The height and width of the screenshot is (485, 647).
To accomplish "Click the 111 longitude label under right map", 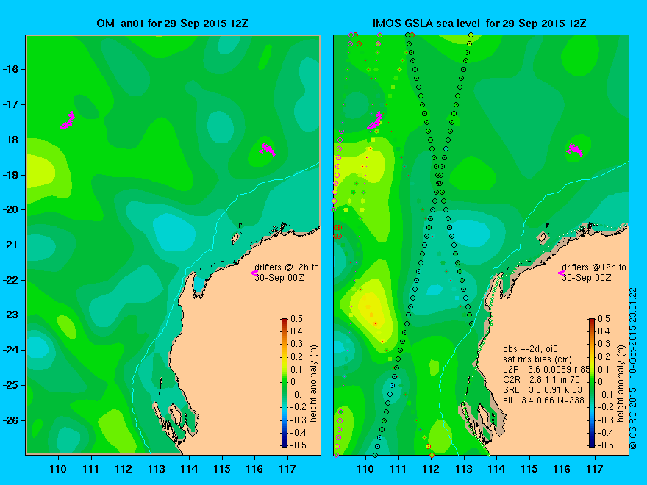I will tap(398, 469).
